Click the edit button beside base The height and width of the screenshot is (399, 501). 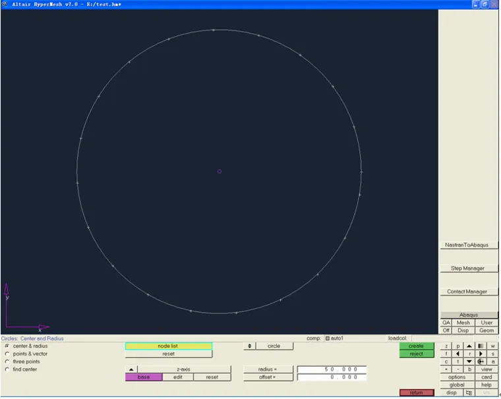tap(178, 377)
